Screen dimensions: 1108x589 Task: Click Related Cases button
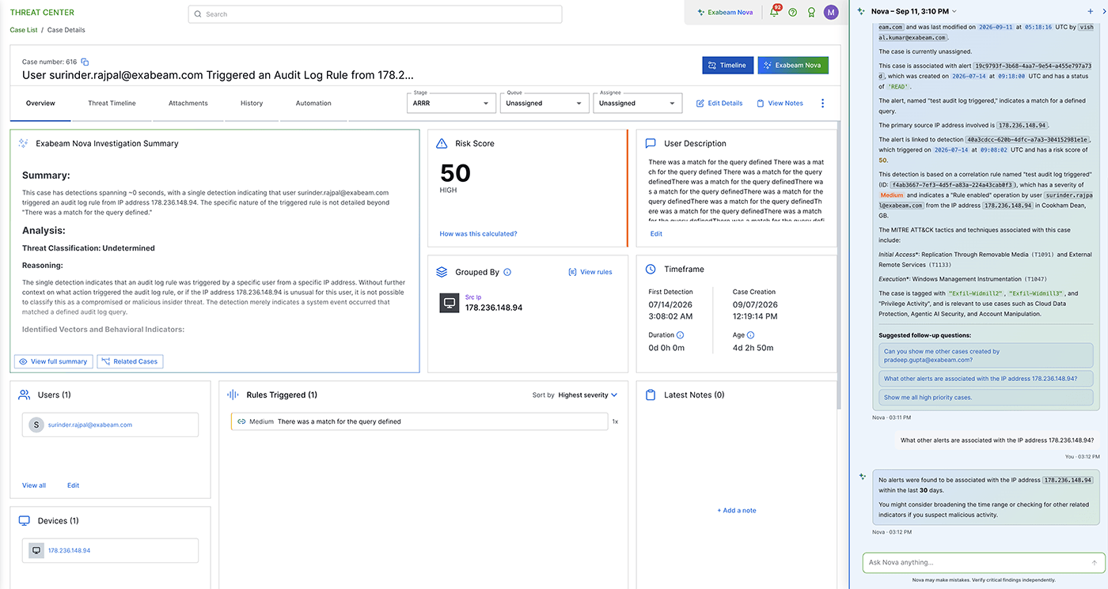click(x=130, y=361)
